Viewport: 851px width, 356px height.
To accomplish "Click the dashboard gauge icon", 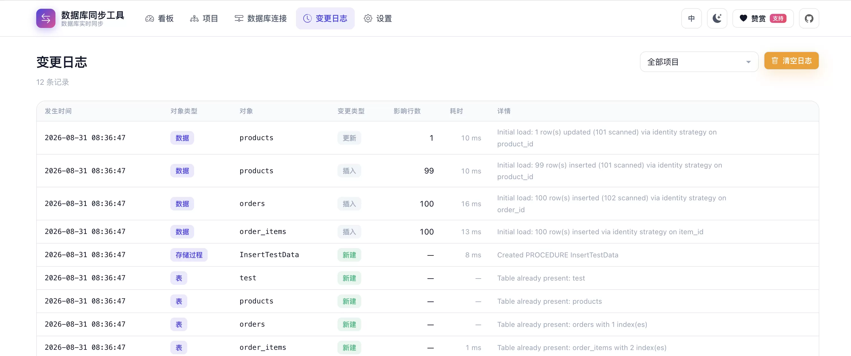I will pos(150,18).
